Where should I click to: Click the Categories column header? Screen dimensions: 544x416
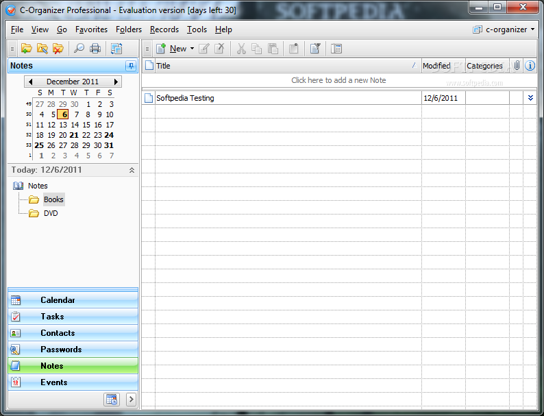pyautogui.click(x=487, y=66)
